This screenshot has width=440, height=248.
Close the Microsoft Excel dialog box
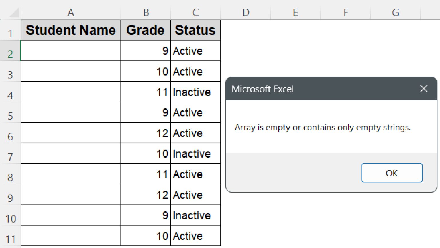point(423,89)
